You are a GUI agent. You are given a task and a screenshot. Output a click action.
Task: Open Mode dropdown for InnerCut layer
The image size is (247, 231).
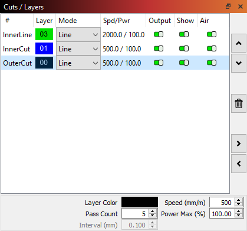click(x=78, y=48)
